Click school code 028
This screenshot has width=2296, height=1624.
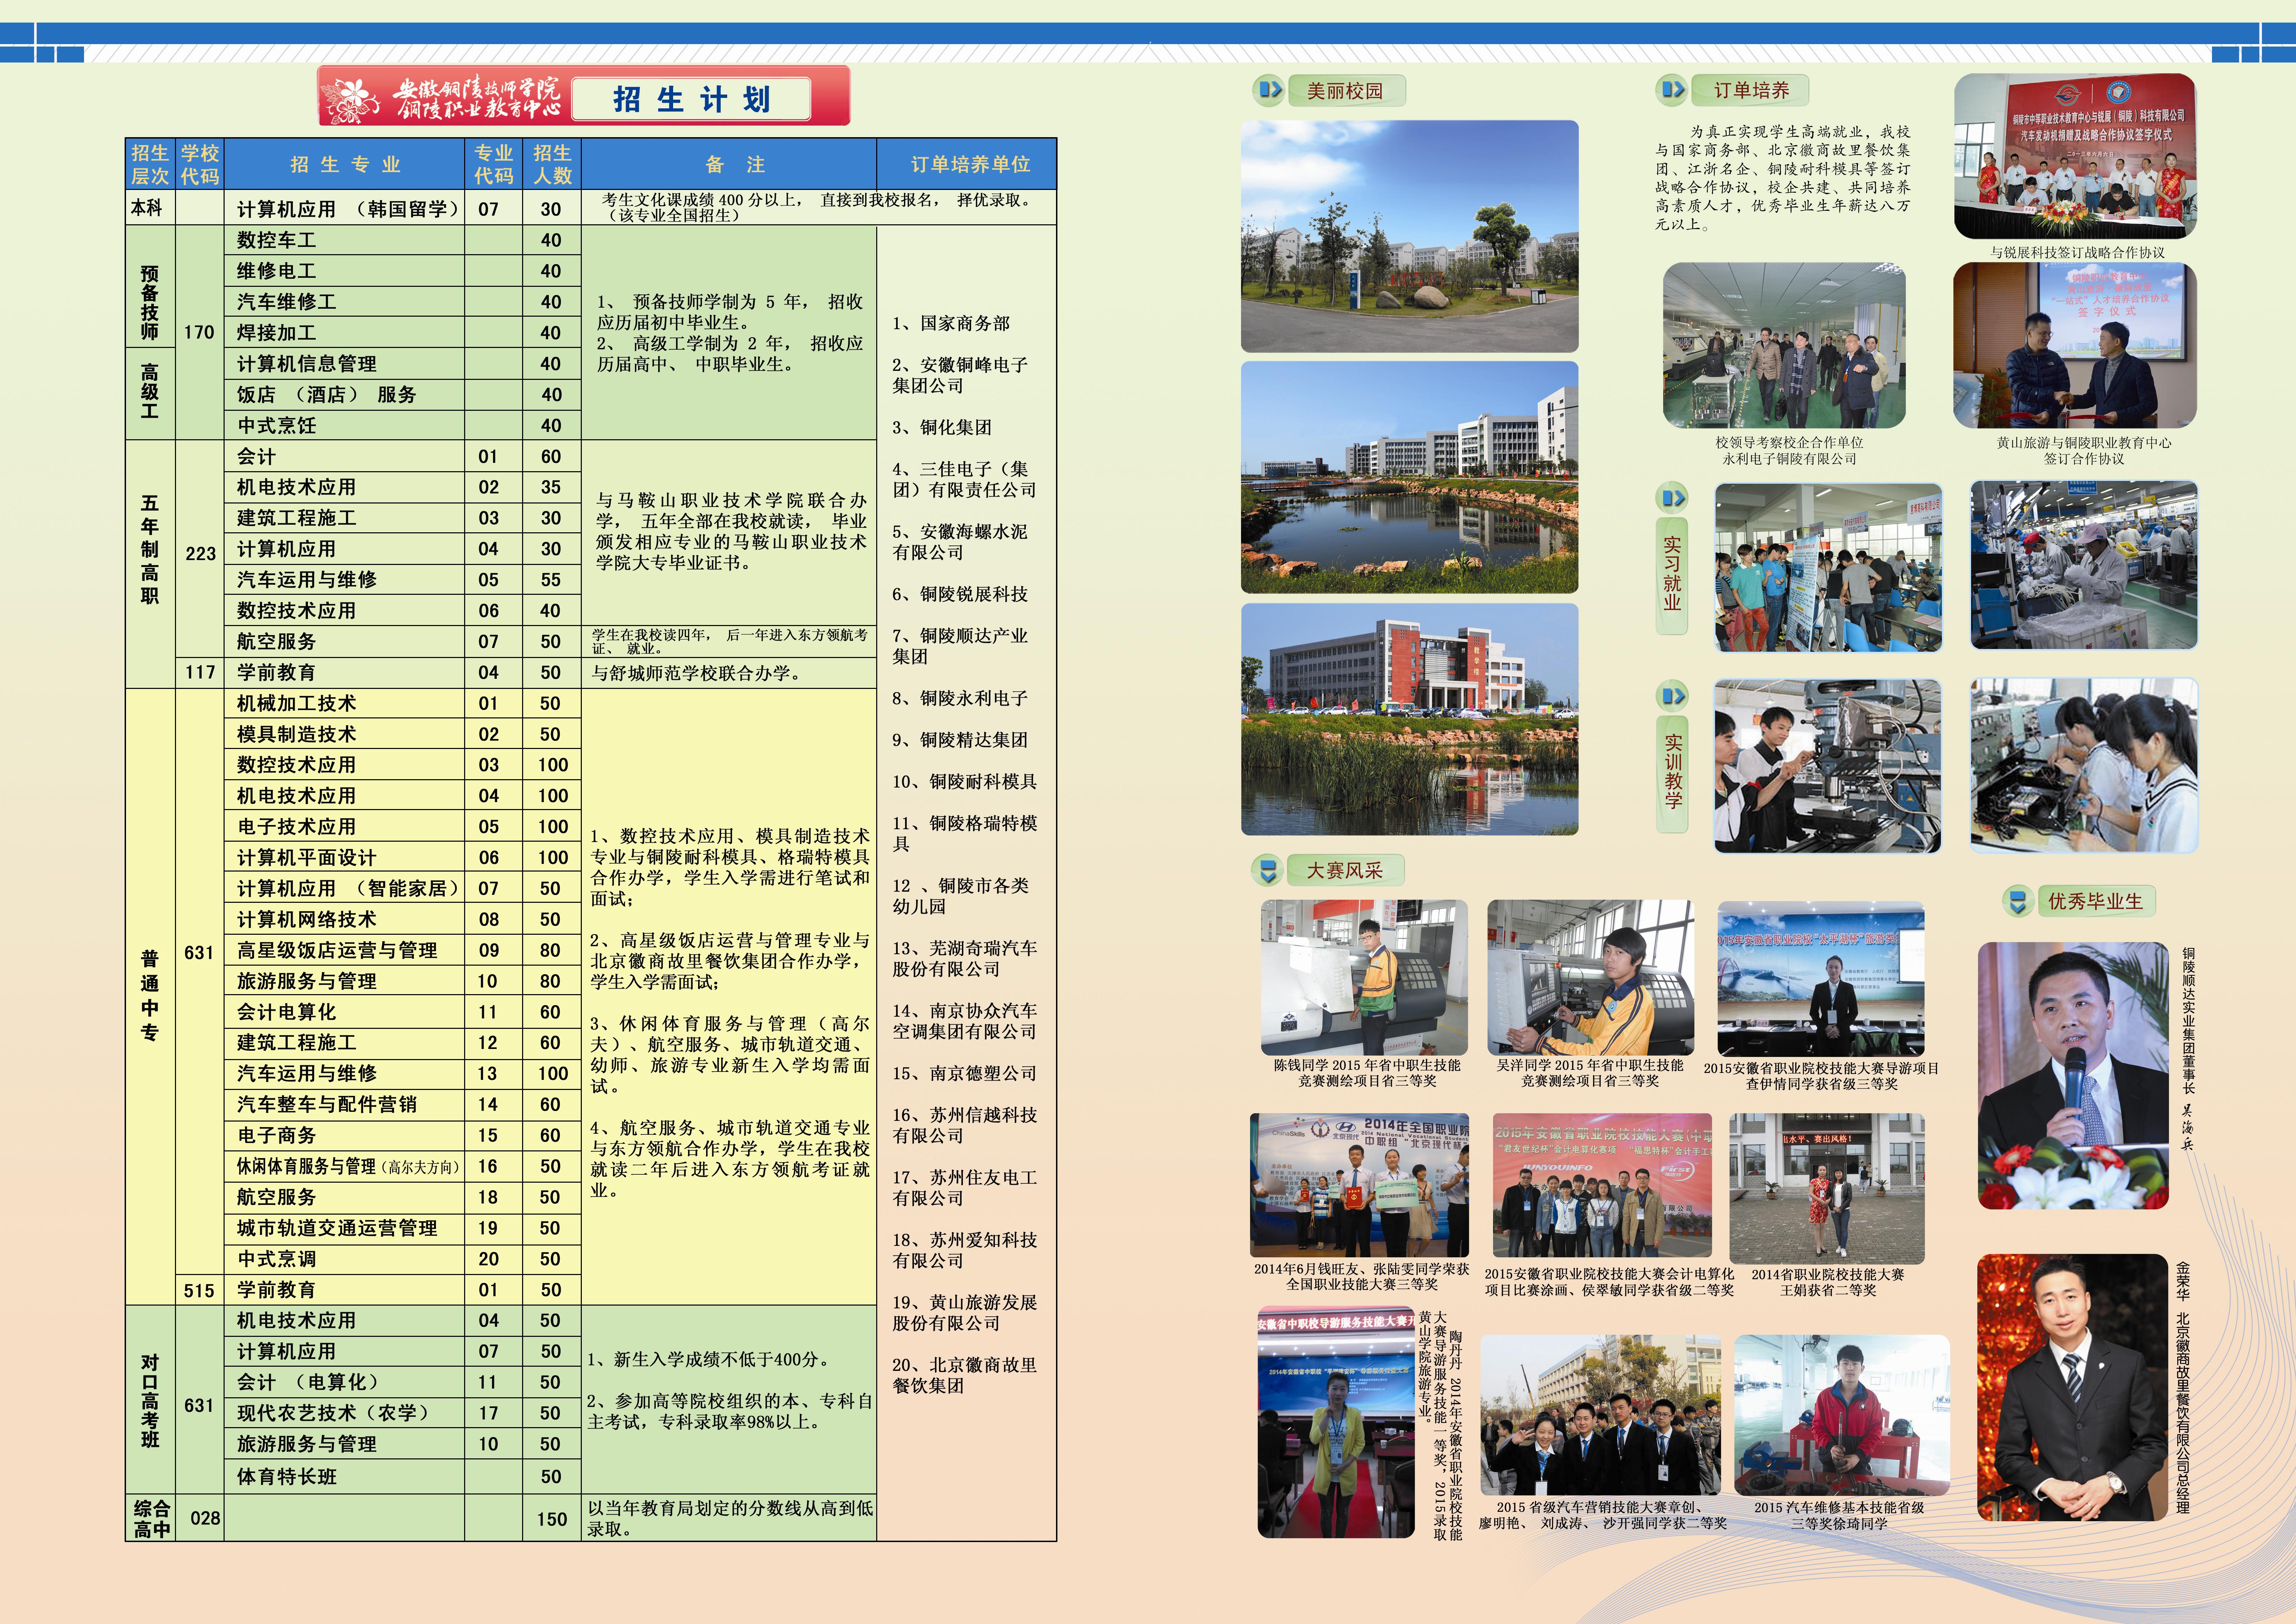pos(205,1518)
